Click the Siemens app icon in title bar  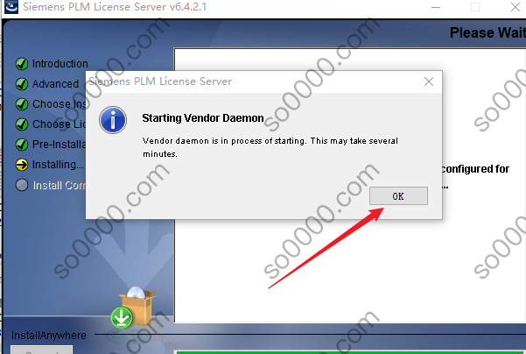point(11,7)
